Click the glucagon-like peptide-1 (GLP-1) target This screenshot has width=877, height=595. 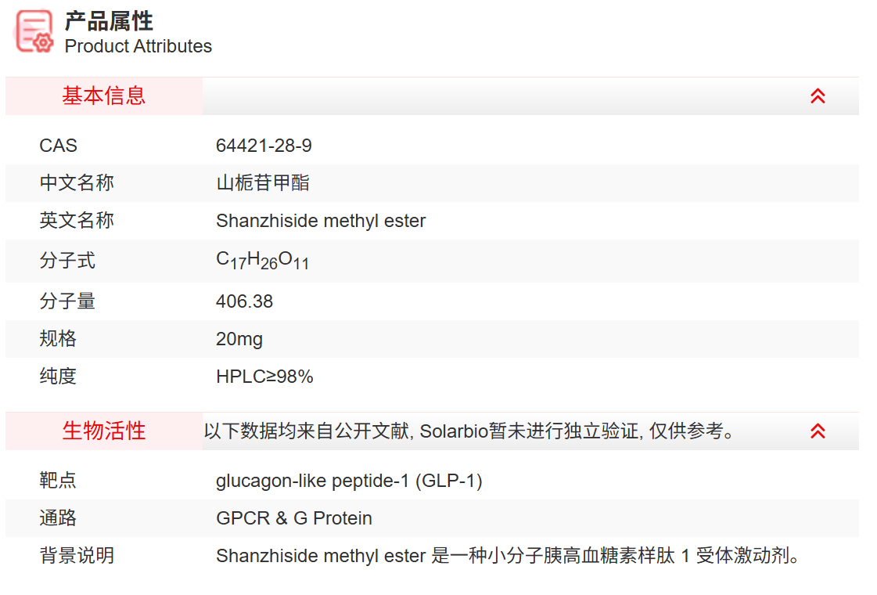349,481
